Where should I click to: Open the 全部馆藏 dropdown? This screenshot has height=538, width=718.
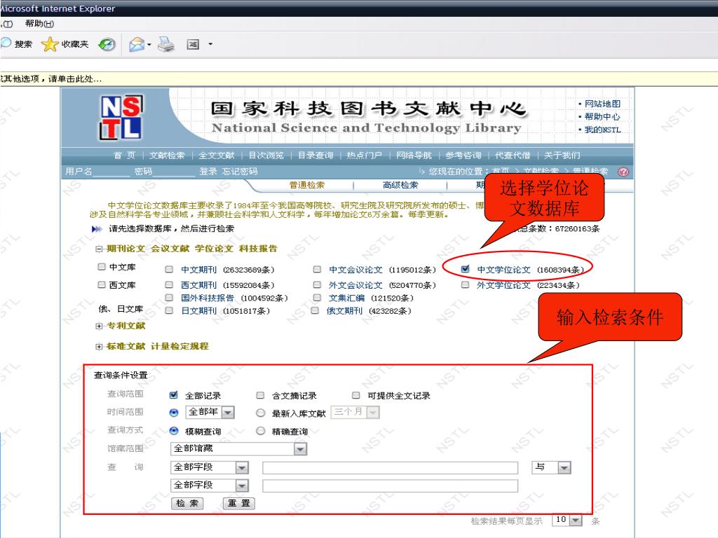pos(238,449)
